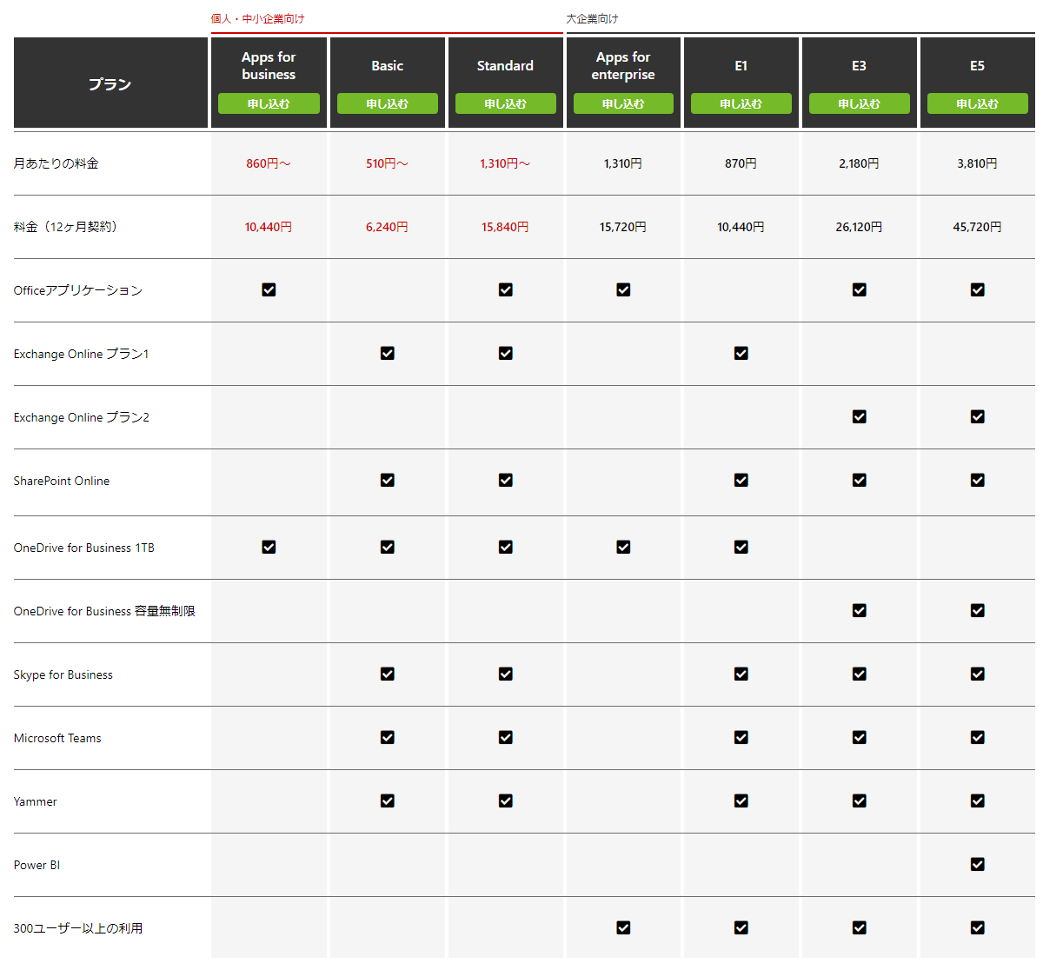This screenshot has height=970, width=1043.
Task: Click 申し込む button under Standard plan
Action: [505, 103]
